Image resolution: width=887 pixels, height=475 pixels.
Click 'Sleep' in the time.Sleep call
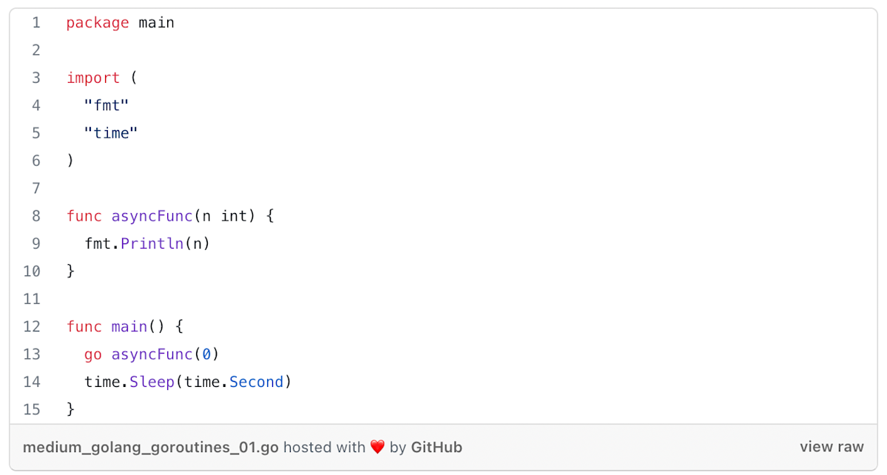point(152,383)
